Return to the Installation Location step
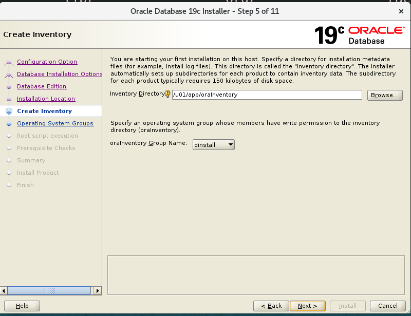Screen dimensions: 411x316 tap(46, 99)
